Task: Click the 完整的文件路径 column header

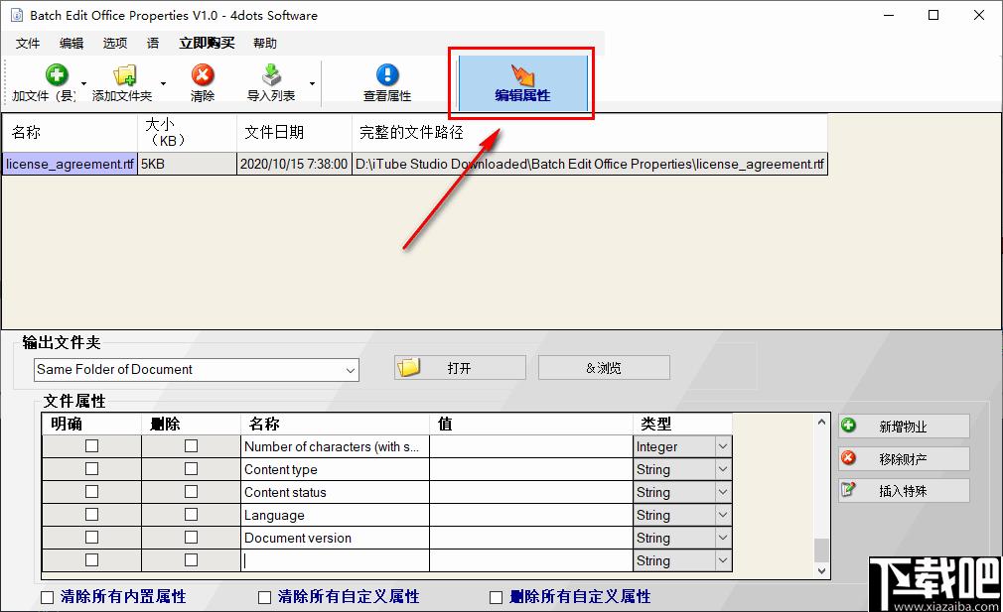Action: click(x=590, y=132)
